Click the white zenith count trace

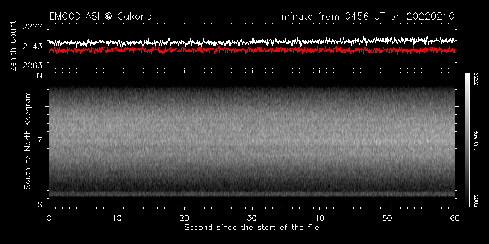252,41
